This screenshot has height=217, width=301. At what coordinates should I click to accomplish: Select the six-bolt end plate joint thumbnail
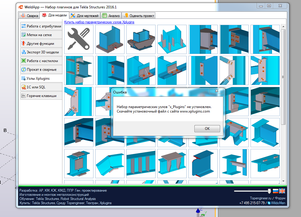(x=234, y=39)
